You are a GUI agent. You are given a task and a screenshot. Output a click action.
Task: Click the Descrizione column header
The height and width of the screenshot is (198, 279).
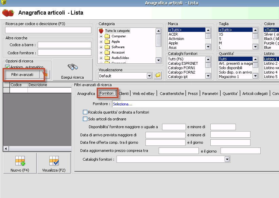click(50, 85)
